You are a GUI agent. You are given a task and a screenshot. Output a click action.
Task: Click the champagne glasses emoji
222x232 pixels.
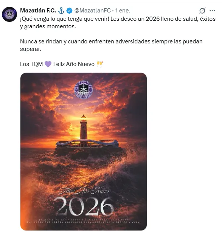click(x=100, y=64)
